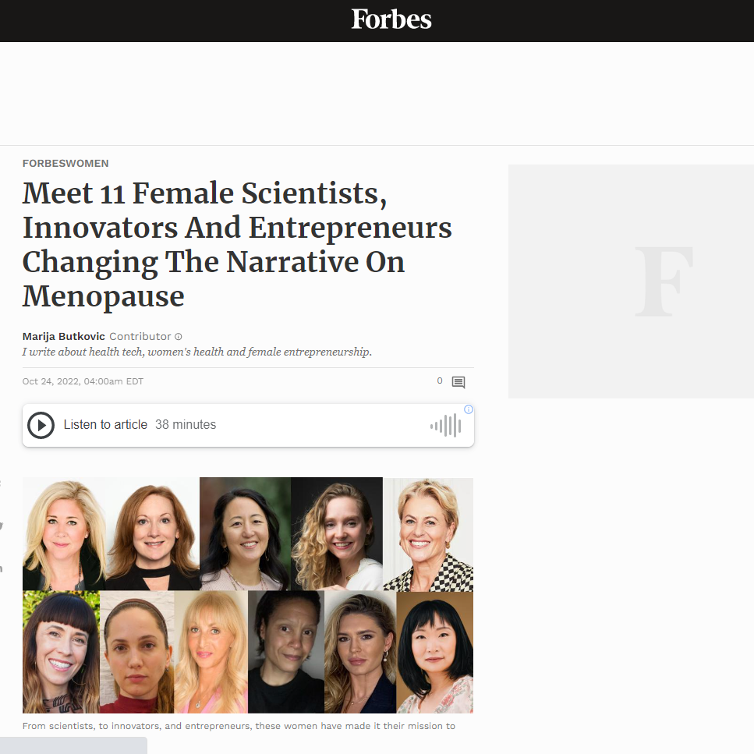This screenshot has height=754, width=754.
Task: Click the Contributor info circle icon
Action: click(179, 337)
